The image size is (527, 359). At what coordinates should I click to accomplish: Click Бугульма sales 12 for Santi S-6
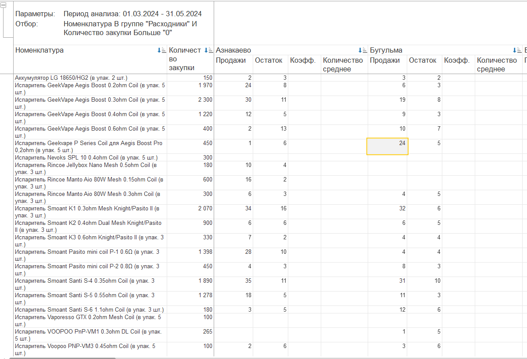(402, 309)
